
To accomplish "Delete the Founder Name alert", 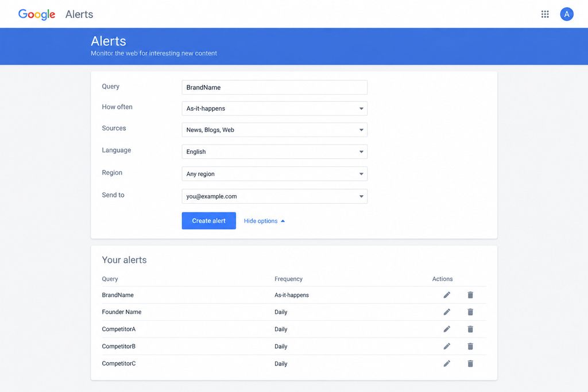I will 470,312.
